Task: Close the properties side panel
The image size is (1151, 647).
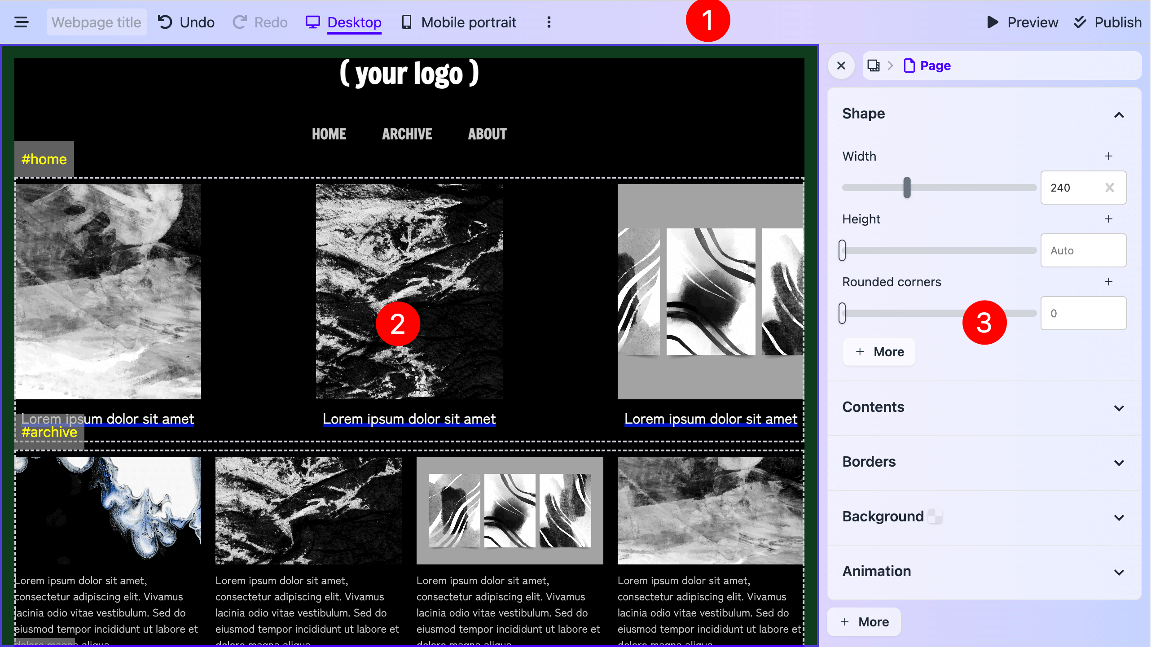Action: [841, 66]
